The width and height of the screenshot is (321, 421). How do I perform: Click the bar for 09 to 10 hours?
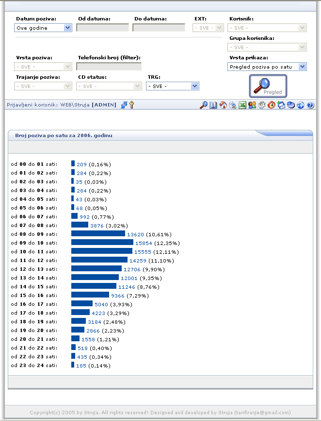pos(102,243)
